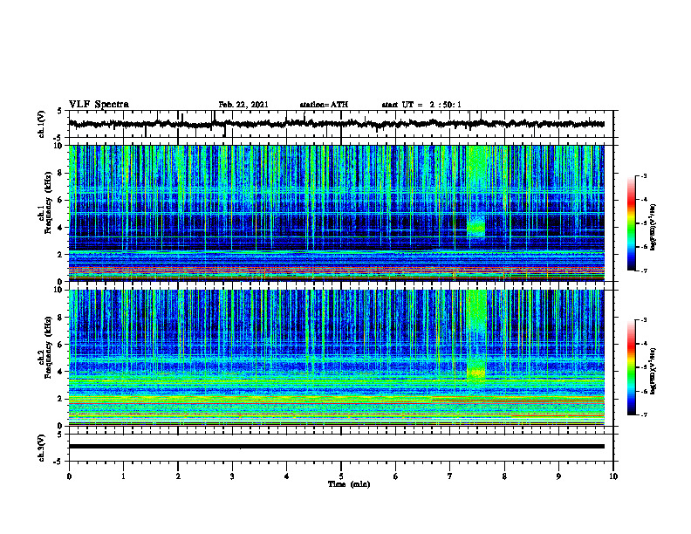
Task: Click the ch.1 spectrogram color scale bar
Action: [x=631, y=223]
